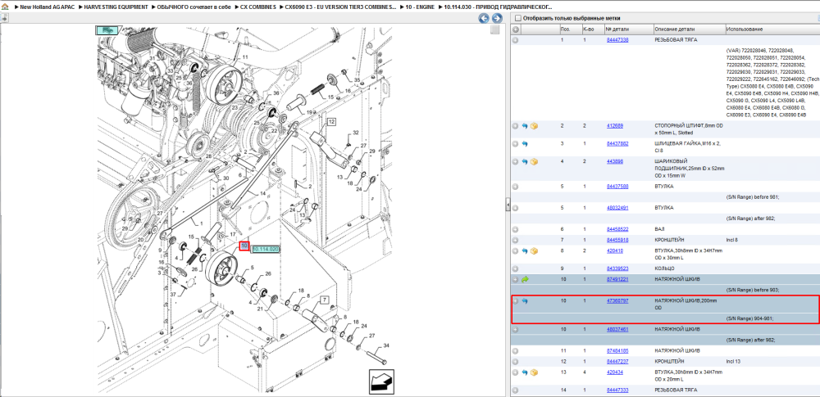Go to previous diagram with back arrow
Viewport: 820px width, 397px height.
tap(484, 19)
